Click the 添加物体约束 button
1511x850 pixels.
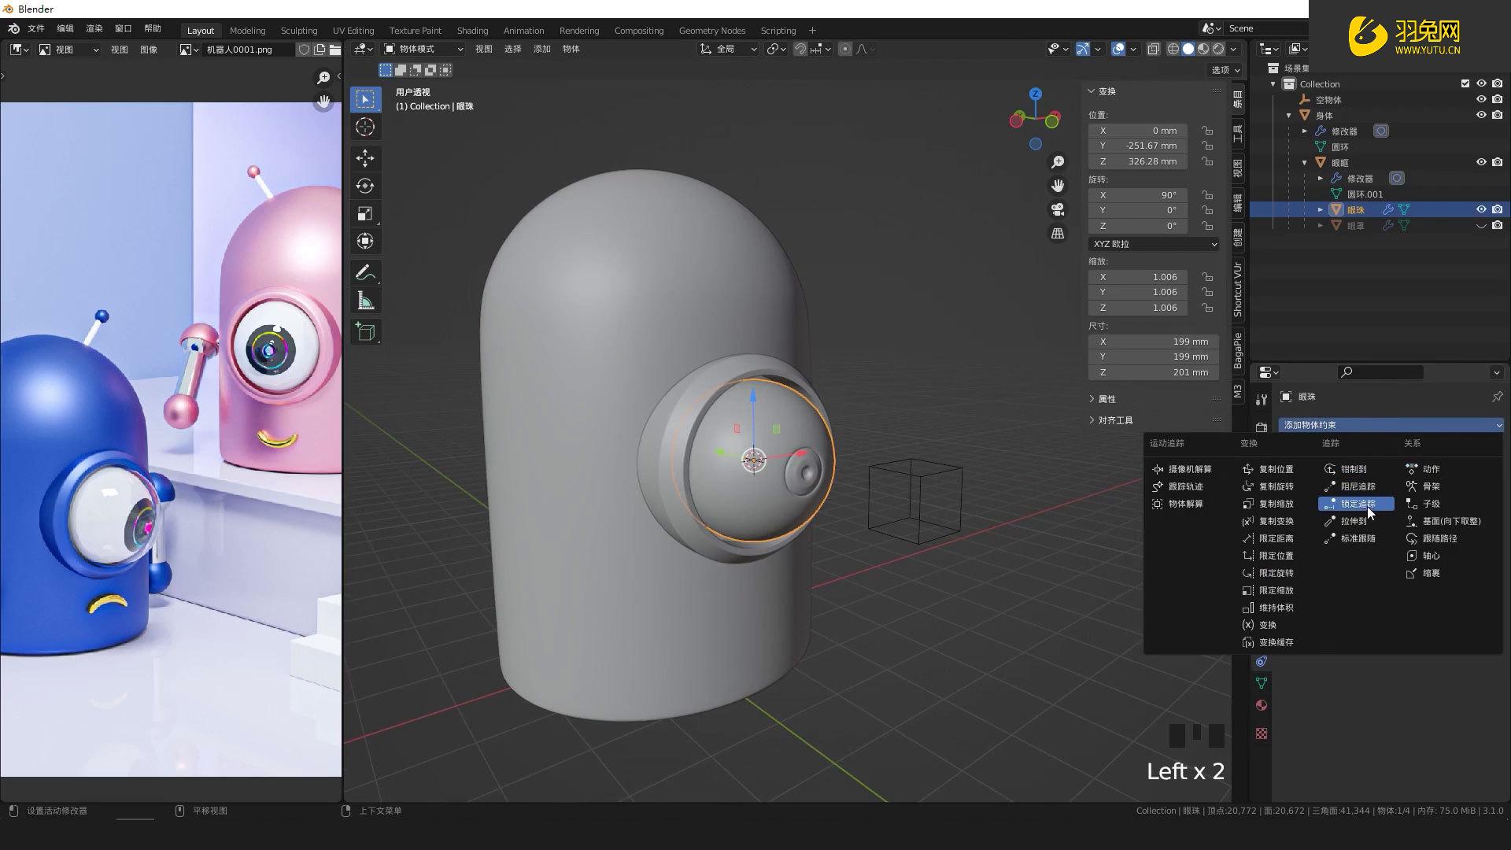point(1390,424)
